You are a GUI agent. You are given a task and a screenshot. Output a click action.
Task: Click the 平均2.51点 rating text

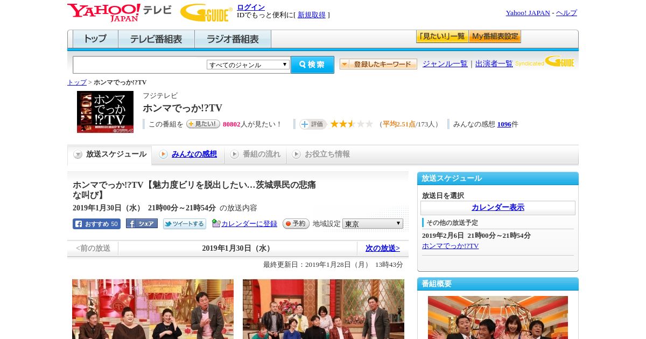pos(399,124)
